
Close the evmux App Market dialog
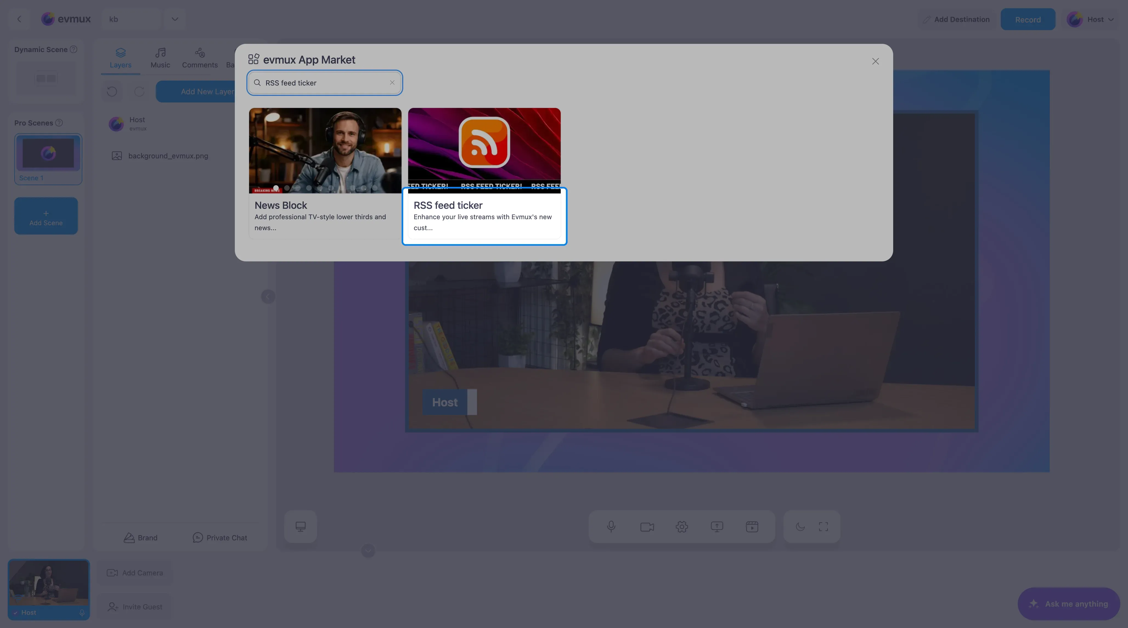[x=875, y=61]
